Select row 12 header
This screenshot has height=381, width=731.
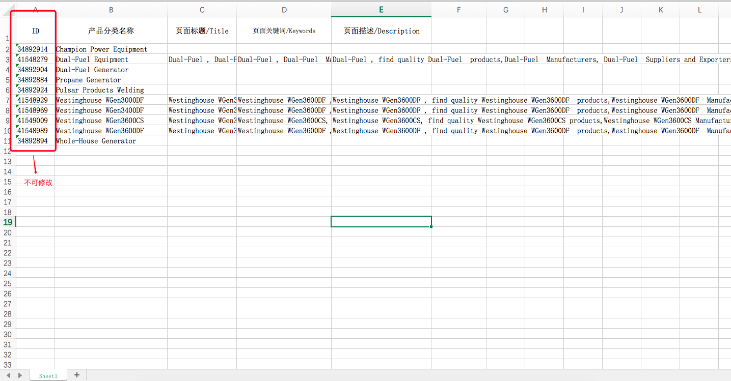click(x=8, y=151)
